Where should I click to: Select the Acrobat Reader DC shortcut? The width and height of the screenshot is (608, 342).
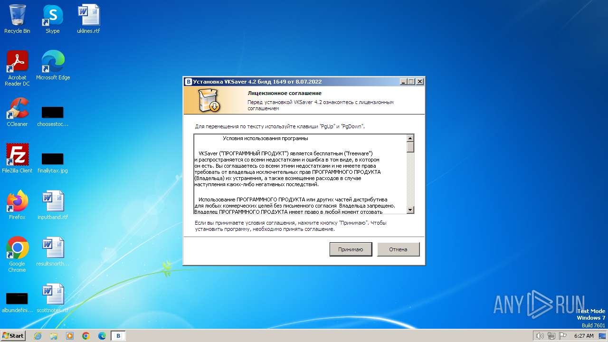click(17, 68)
